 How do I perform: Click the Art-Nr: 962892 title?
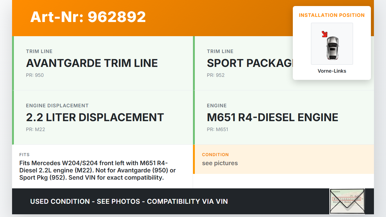click(x=88, y=17)
